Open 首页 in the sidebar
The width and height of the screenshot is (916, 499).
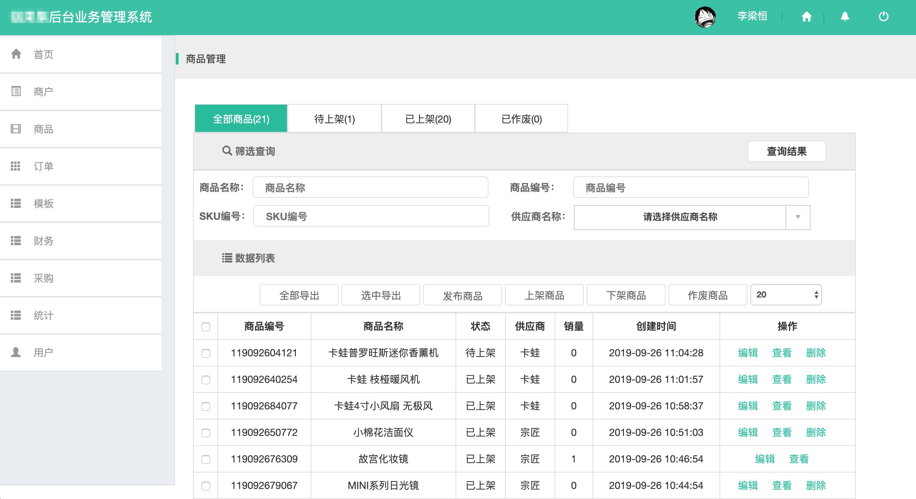click(81, 54)
